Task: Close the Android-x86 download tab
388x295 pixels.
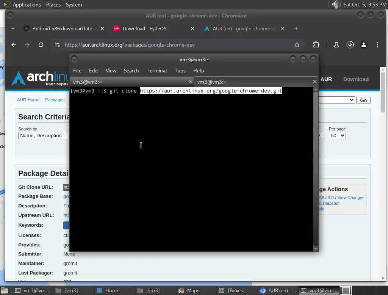Action: click(102, 28)
